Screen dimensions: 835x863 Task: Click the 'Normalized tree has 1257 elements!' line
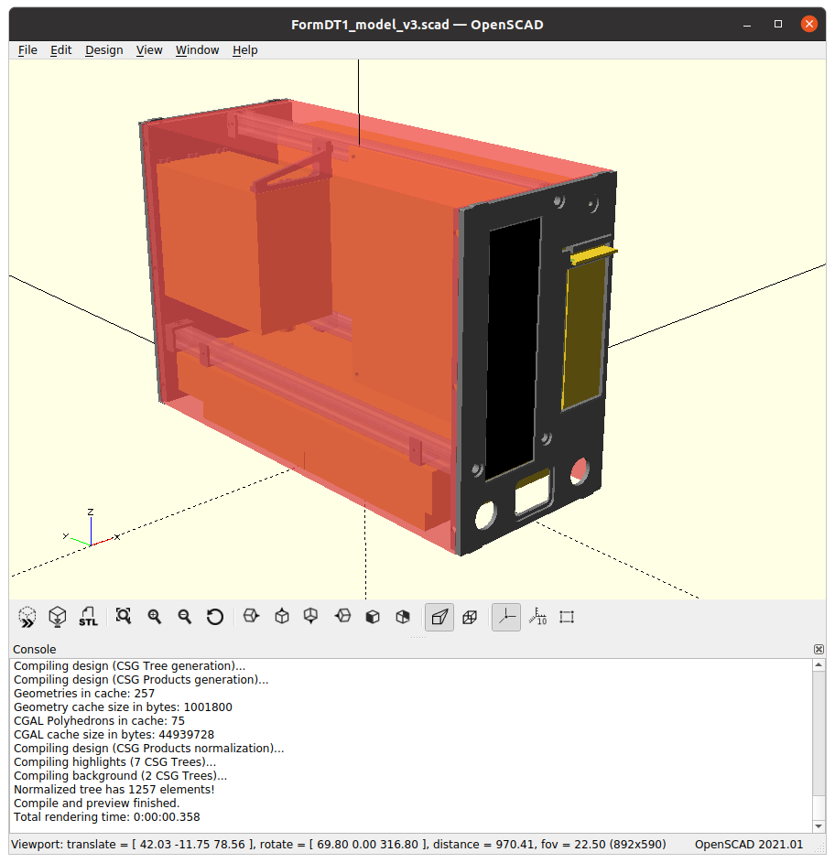click(x=114, y=790)
